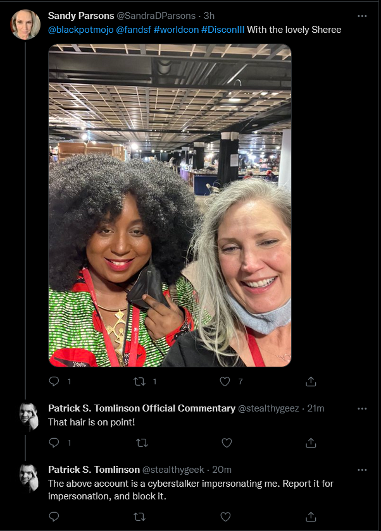Enlarge the selfie photo in the tweet
The image size is (381, 531).
pos(170,205)
